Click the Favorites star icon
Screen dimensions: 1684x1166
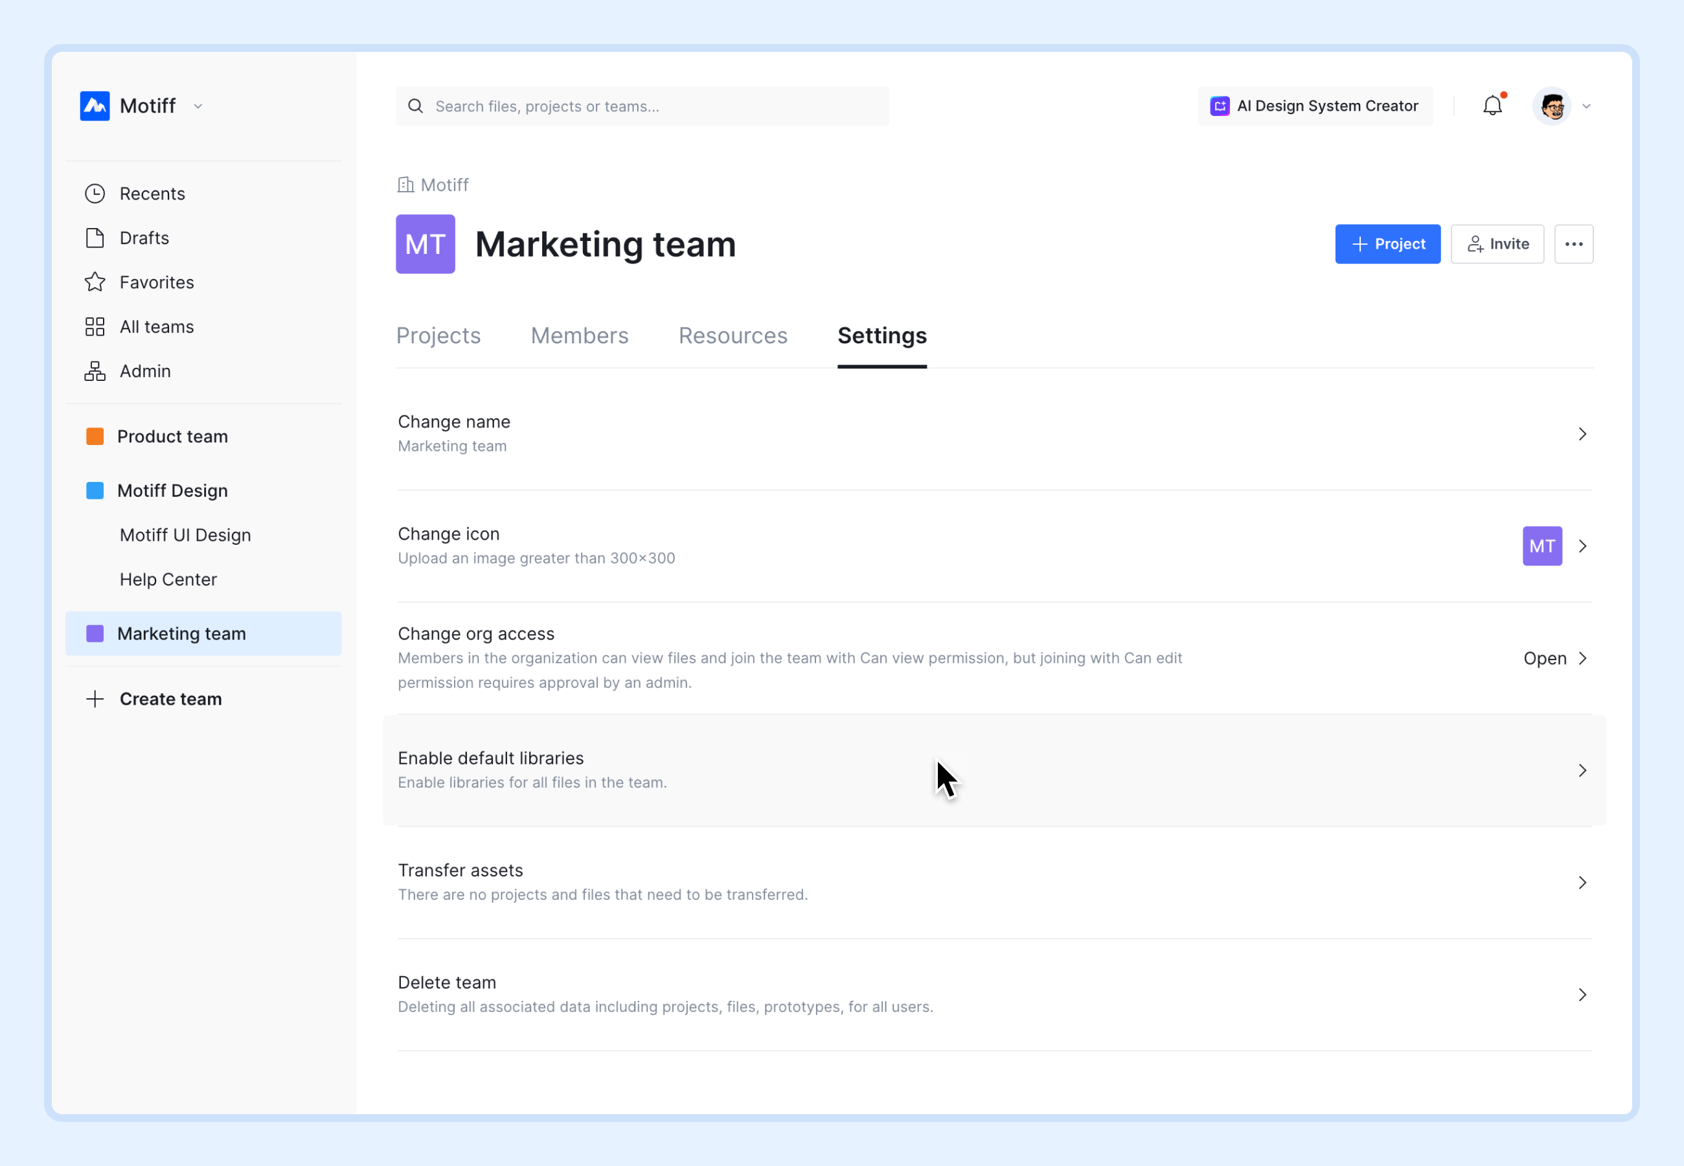95,282
